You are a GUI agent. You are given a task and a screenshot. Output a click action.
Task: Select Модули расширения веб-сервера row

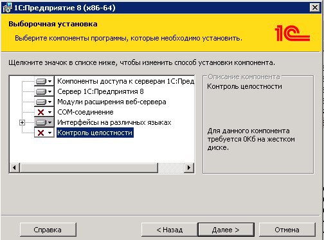click(112, 102)
